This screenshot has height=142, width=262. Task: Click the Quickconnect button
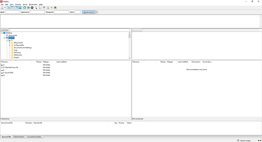pyautogui.click(x=89, y=12)
